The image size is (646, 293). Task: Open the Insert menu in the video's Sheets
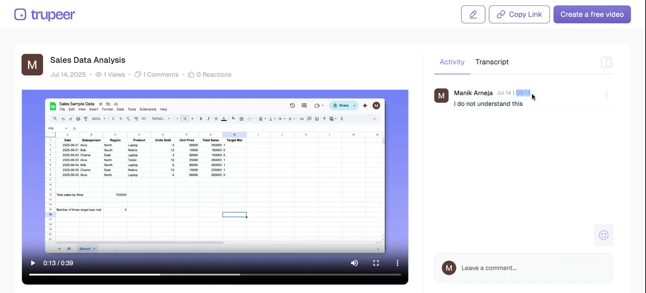(94, 109)
